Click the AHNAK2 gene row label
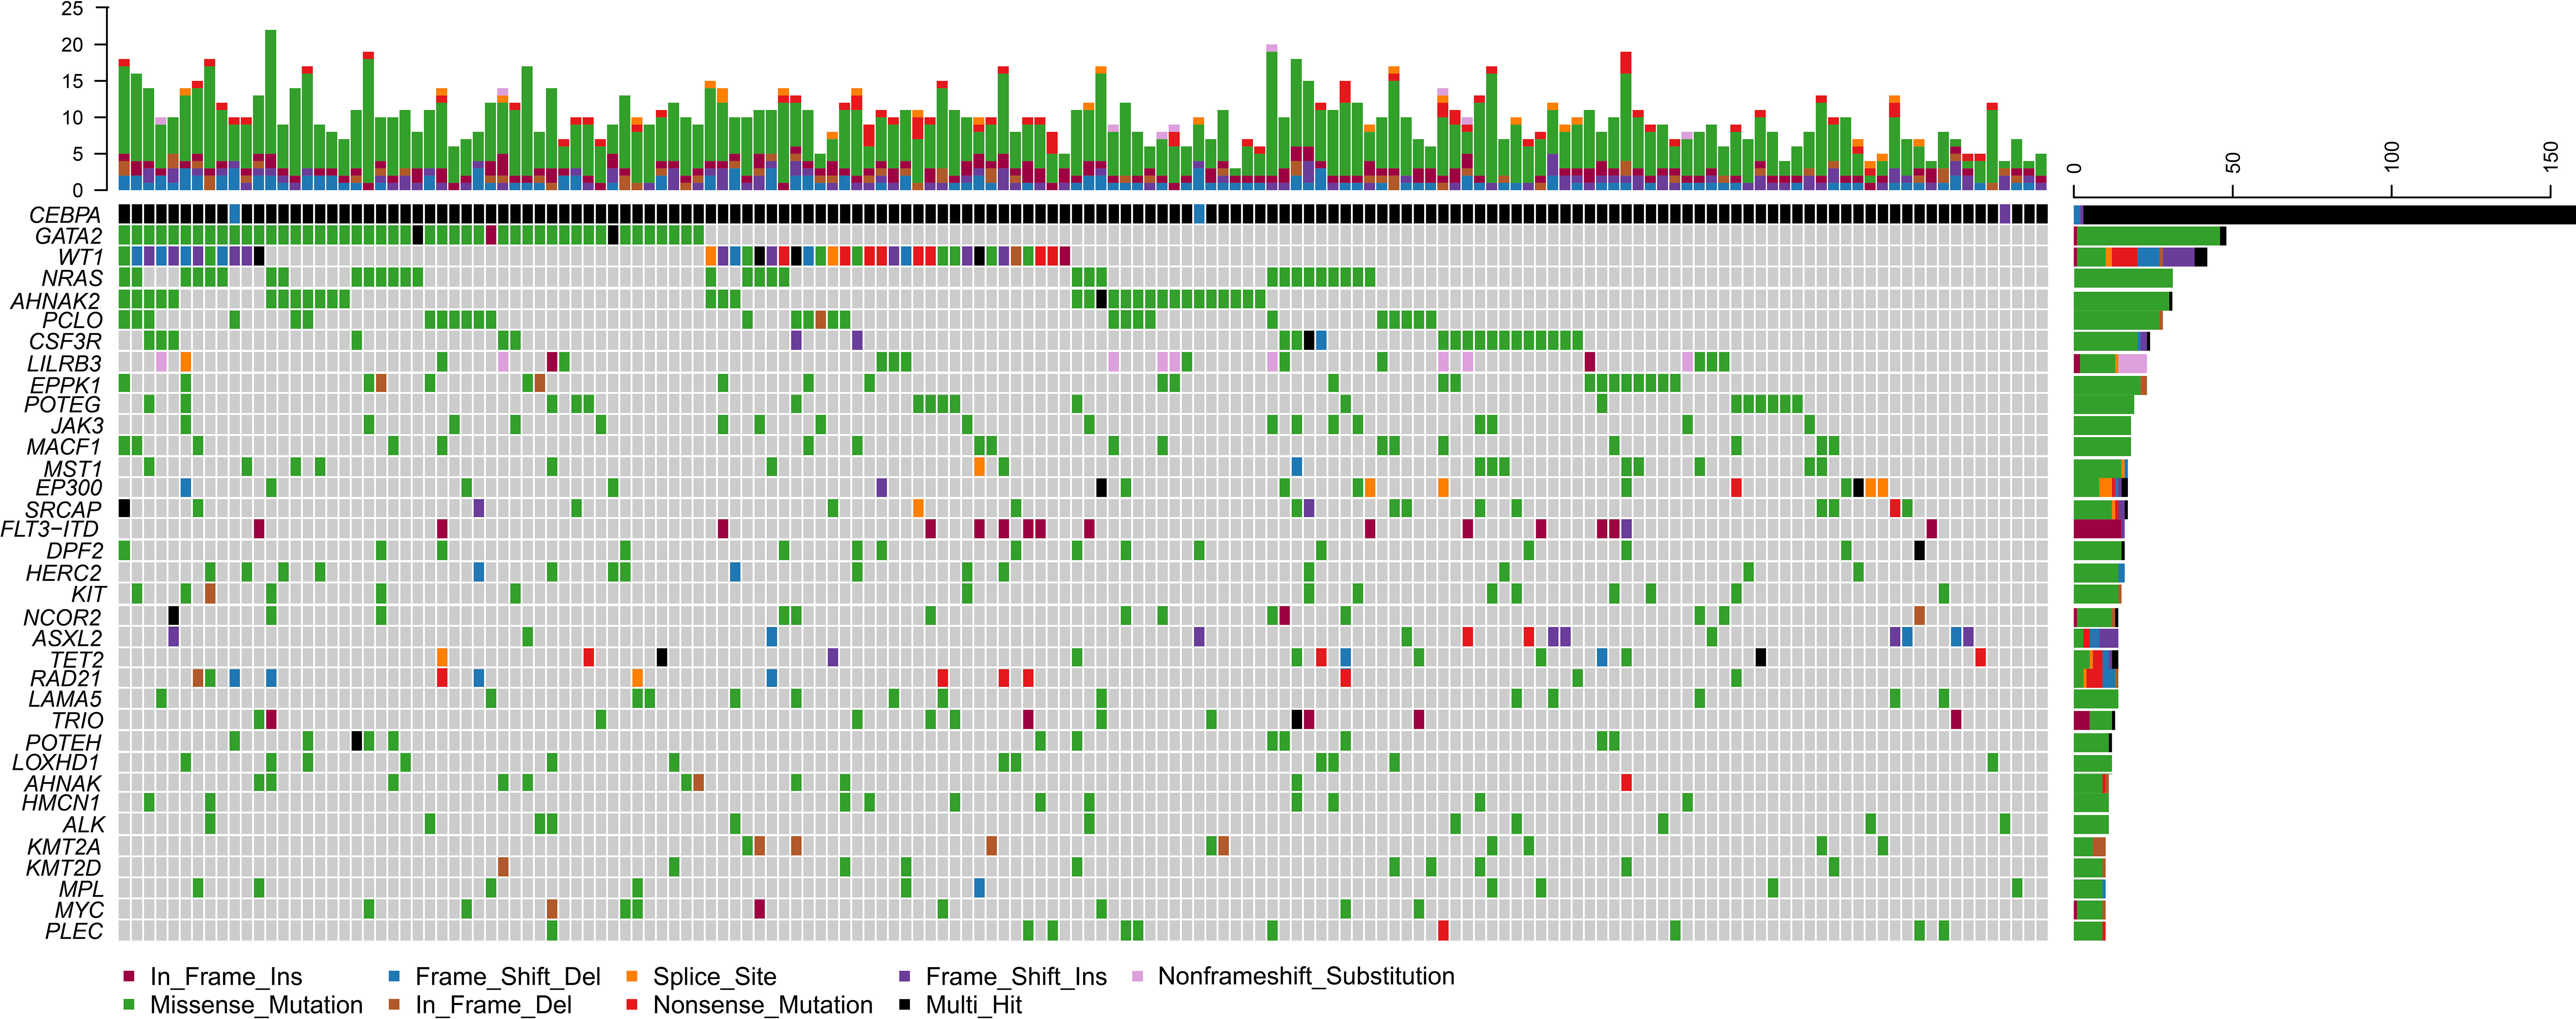Image resolution: width=2576 pixels, height=1019 pixels. (56, 301)
